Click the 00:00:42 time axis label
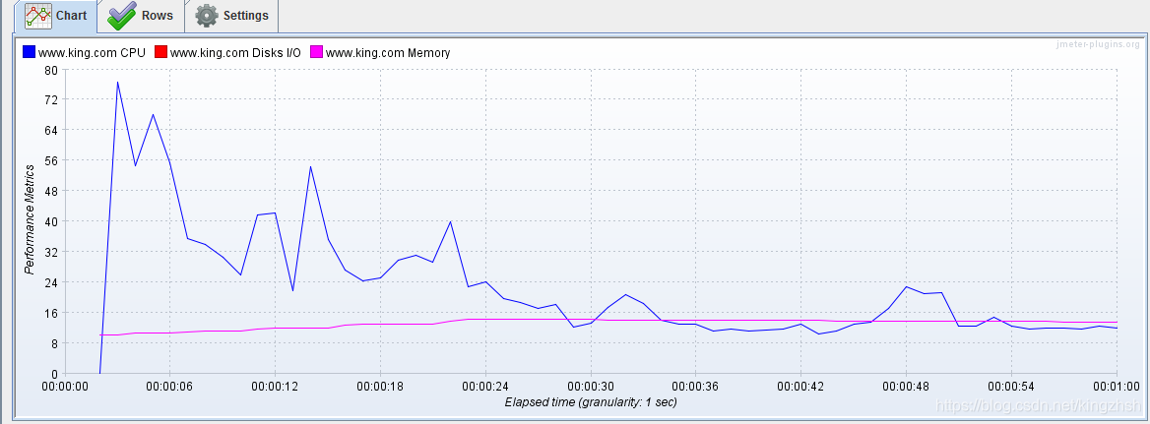Screen dimensions: 1150x424 point(800,386)
